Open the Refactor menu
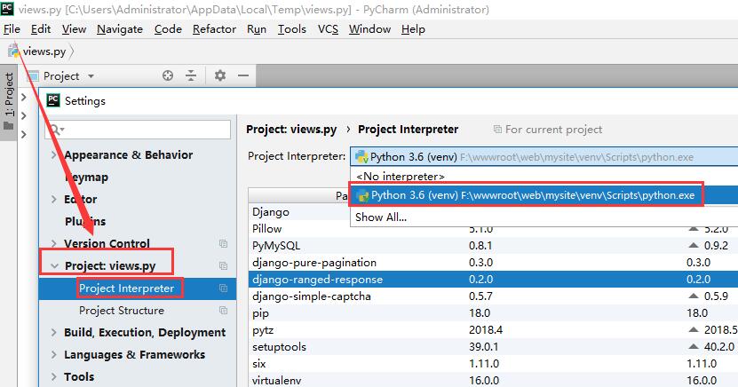 point(214,29)
